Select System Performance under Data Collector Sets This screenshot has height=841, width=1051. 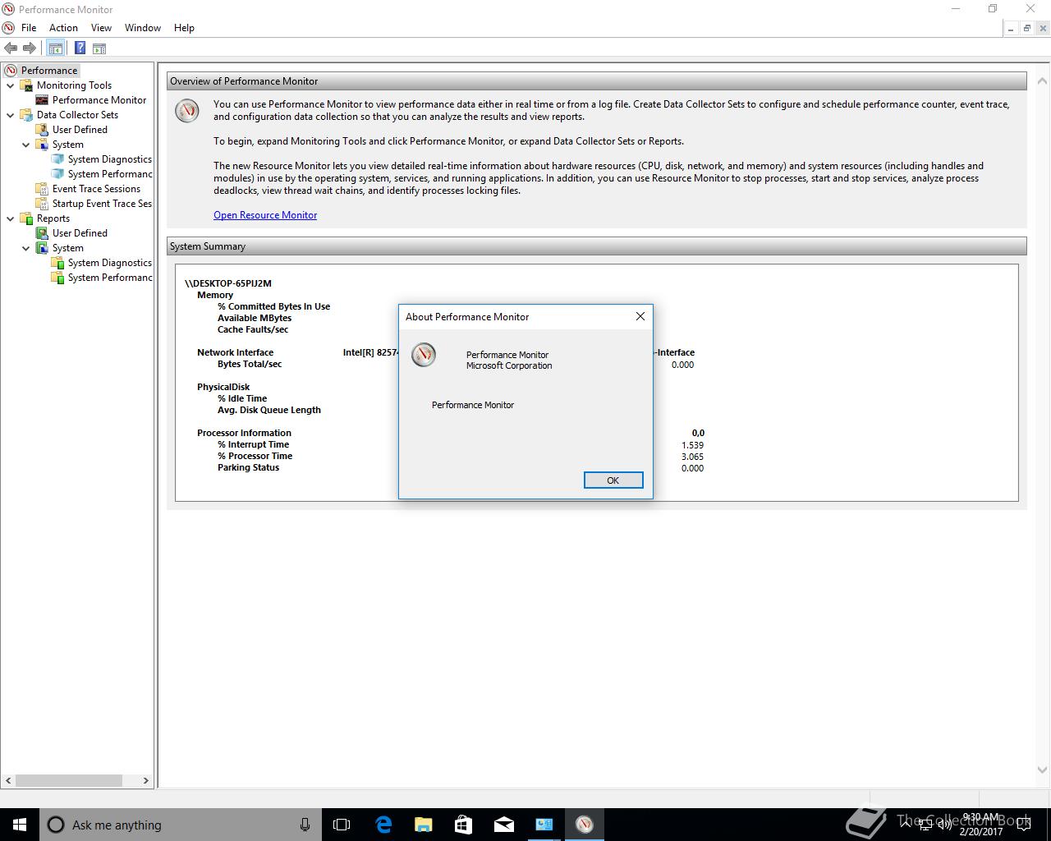click(110, 174)
